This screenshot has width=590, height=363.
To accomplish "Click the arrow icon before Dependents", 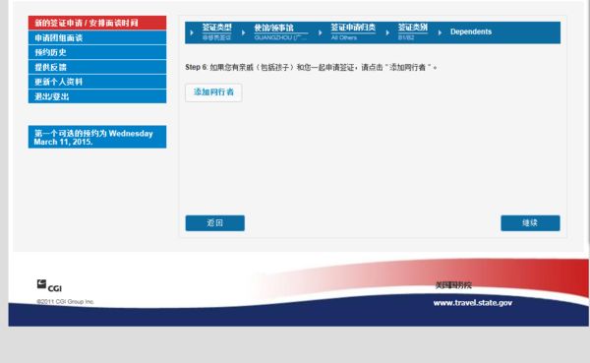I will [x=440, y=32].
